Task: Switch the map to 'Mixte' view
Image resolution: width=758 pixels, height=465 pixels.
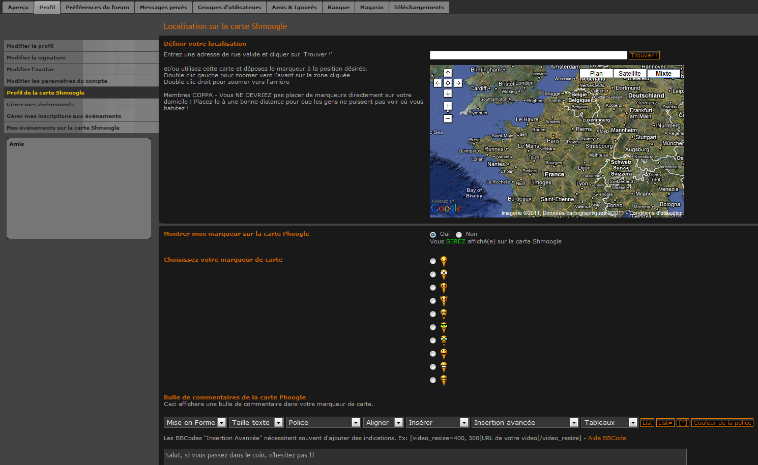Action: tap(663, 74)
